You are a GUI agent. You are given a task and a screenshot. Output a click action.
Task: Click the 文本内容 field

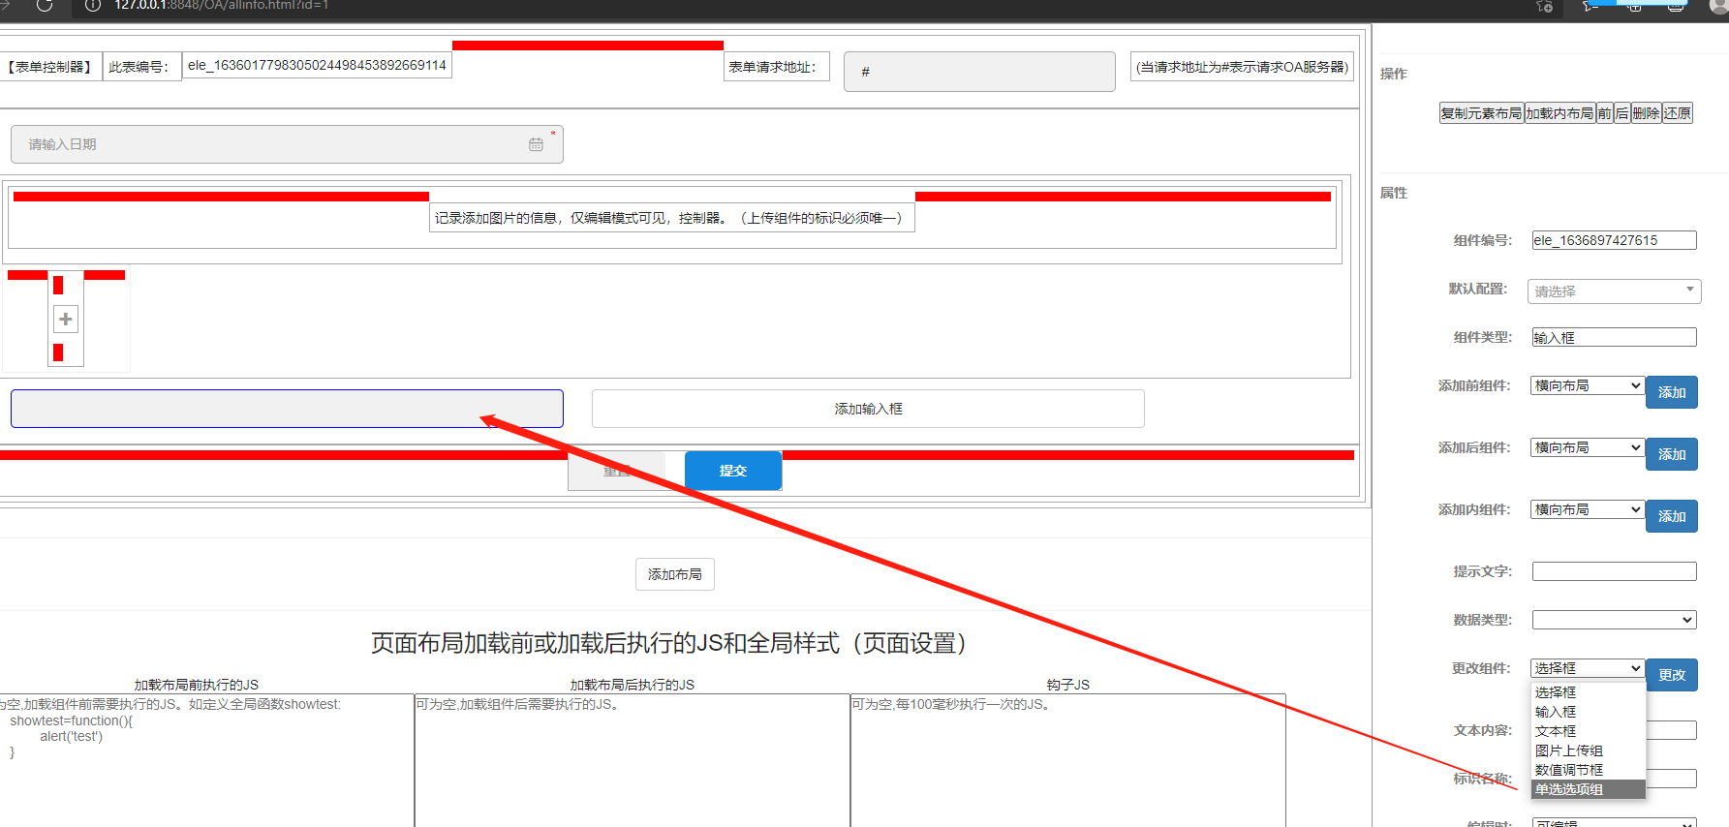point(1672,730)
